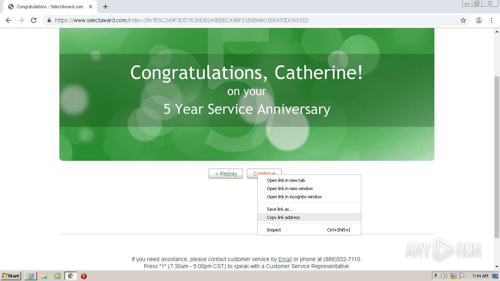The width and height of the screenshot is (500, 281).
Task: Open the Chrome profile avatar
Action: pos(479,20)
